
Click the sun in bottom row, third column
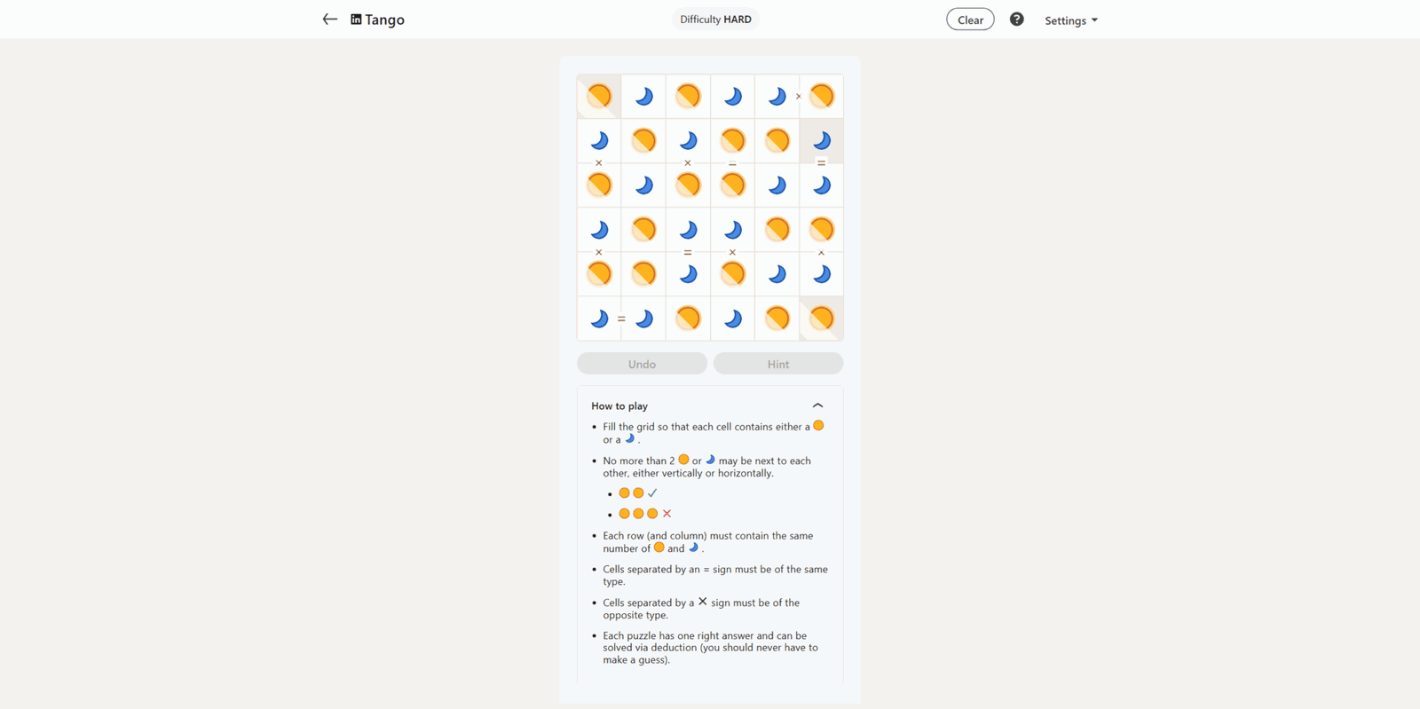(688, 318)
